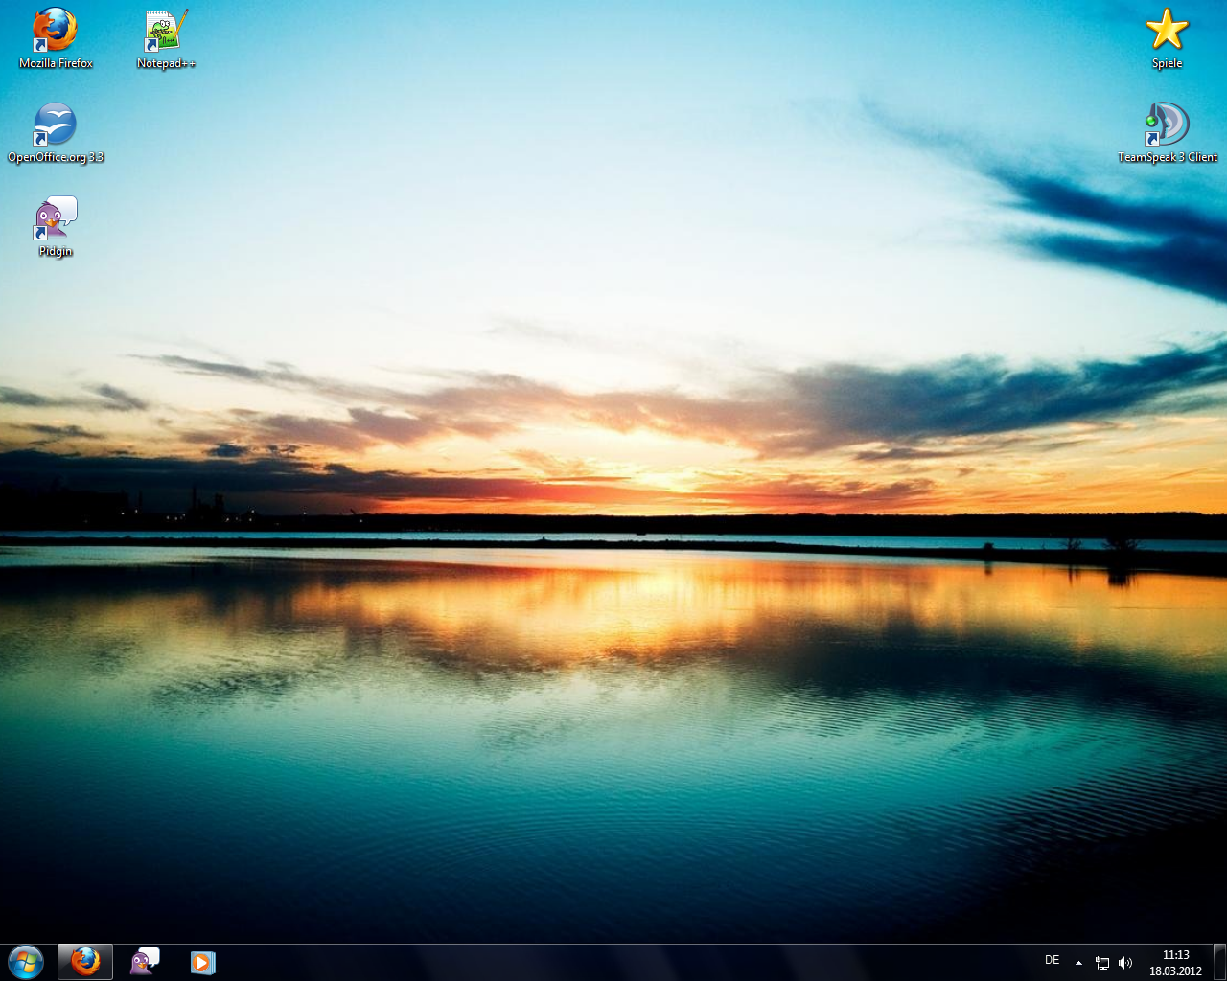Click the Show desktop strip beside clock

pos(1219,962)
